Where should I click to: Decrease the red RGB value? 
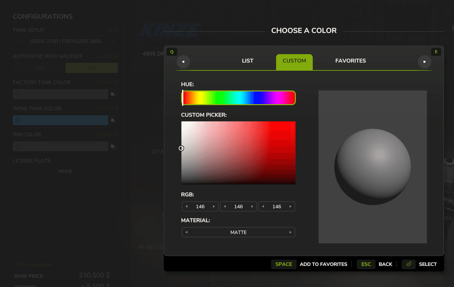pyautogui.click(x=187, y=206)
